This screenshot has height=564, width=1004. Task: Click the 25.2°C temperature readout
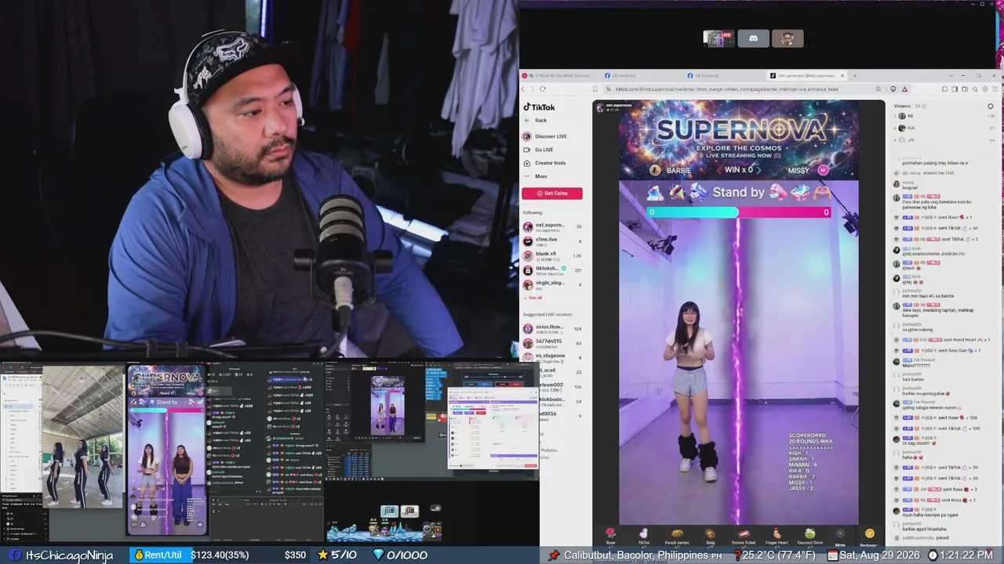(774, 555)
